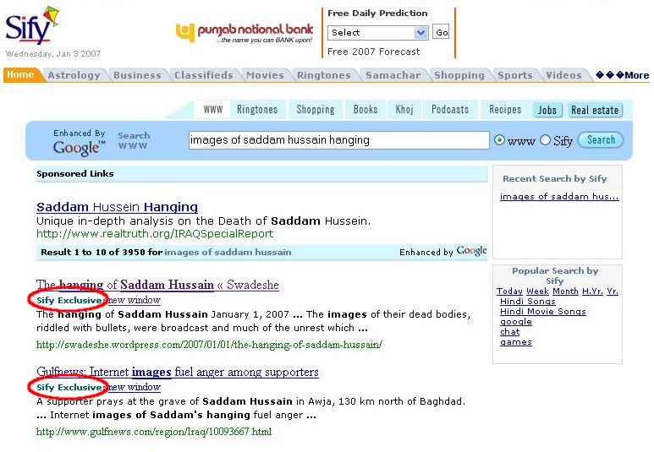Open the Saddam Hussein Hanging sponsored link
This screenshot has height=452, width=654.
[x=117, y=207]
